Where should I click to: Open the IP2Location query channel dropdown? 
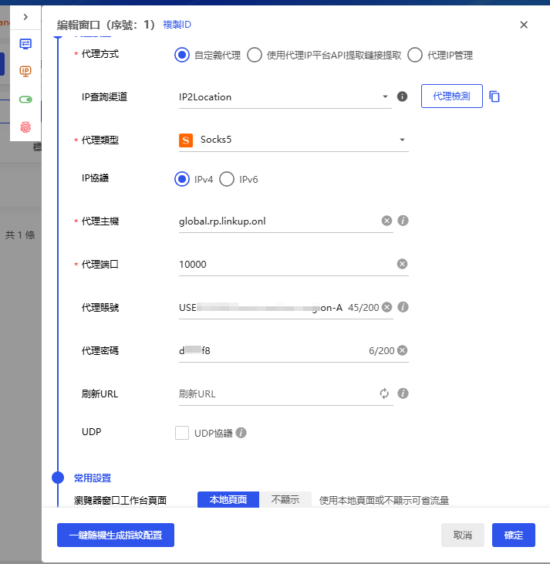(285, 96)
